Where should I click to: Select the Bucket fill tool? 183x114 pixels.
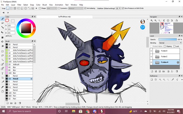pos(2,42)
